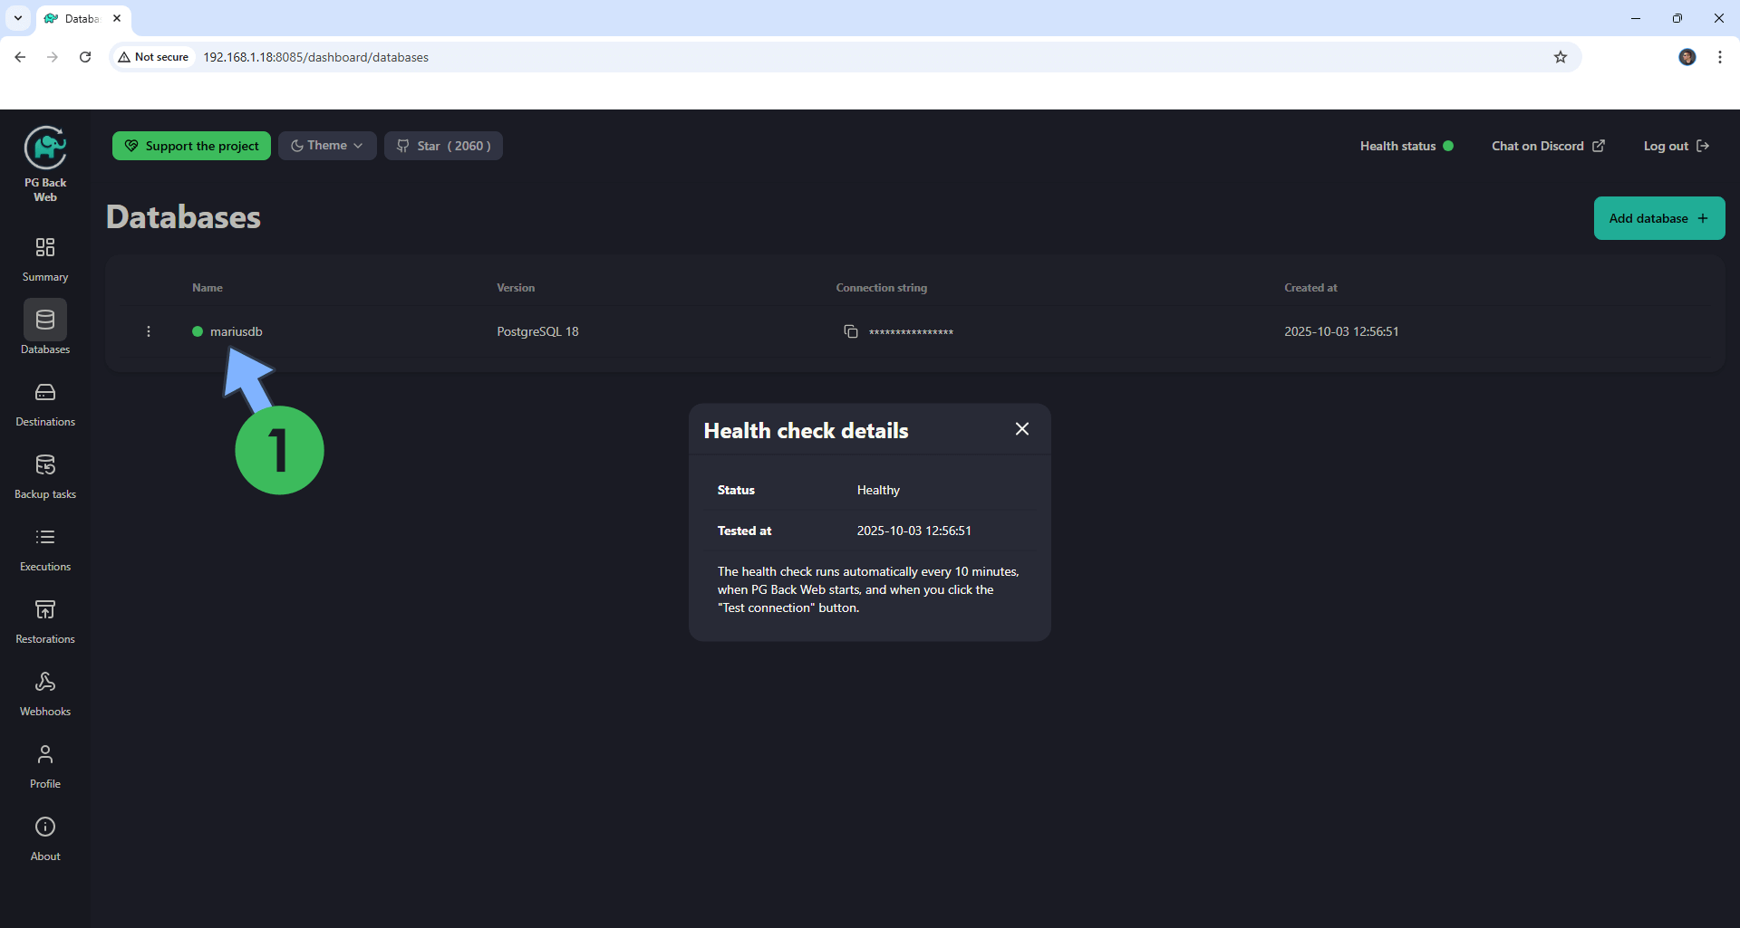Screen dimensions: 1740x928
Task: Open the Executions list
Action: point(45,548)
